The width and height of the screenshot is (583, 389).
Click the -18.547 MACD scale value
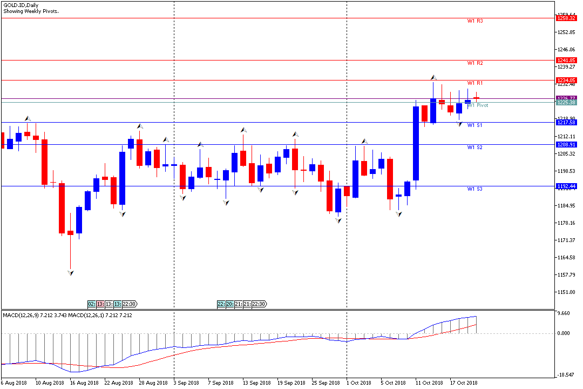coord(565,375)
